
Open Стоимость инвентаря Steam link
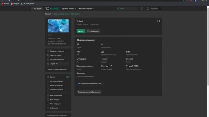point(56,70)
